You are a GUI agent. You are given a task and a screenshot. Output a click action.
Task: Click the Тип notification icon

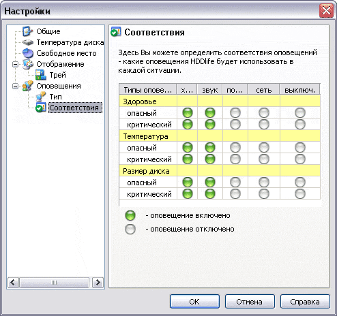pos(41,97)
